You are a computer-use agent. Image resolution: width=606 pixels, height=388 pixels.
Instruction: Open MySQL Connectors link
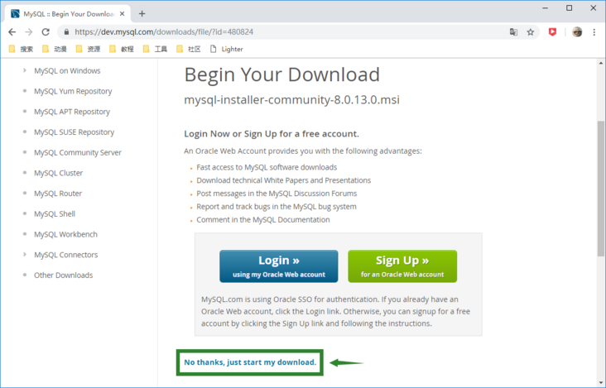click(66, 255)
